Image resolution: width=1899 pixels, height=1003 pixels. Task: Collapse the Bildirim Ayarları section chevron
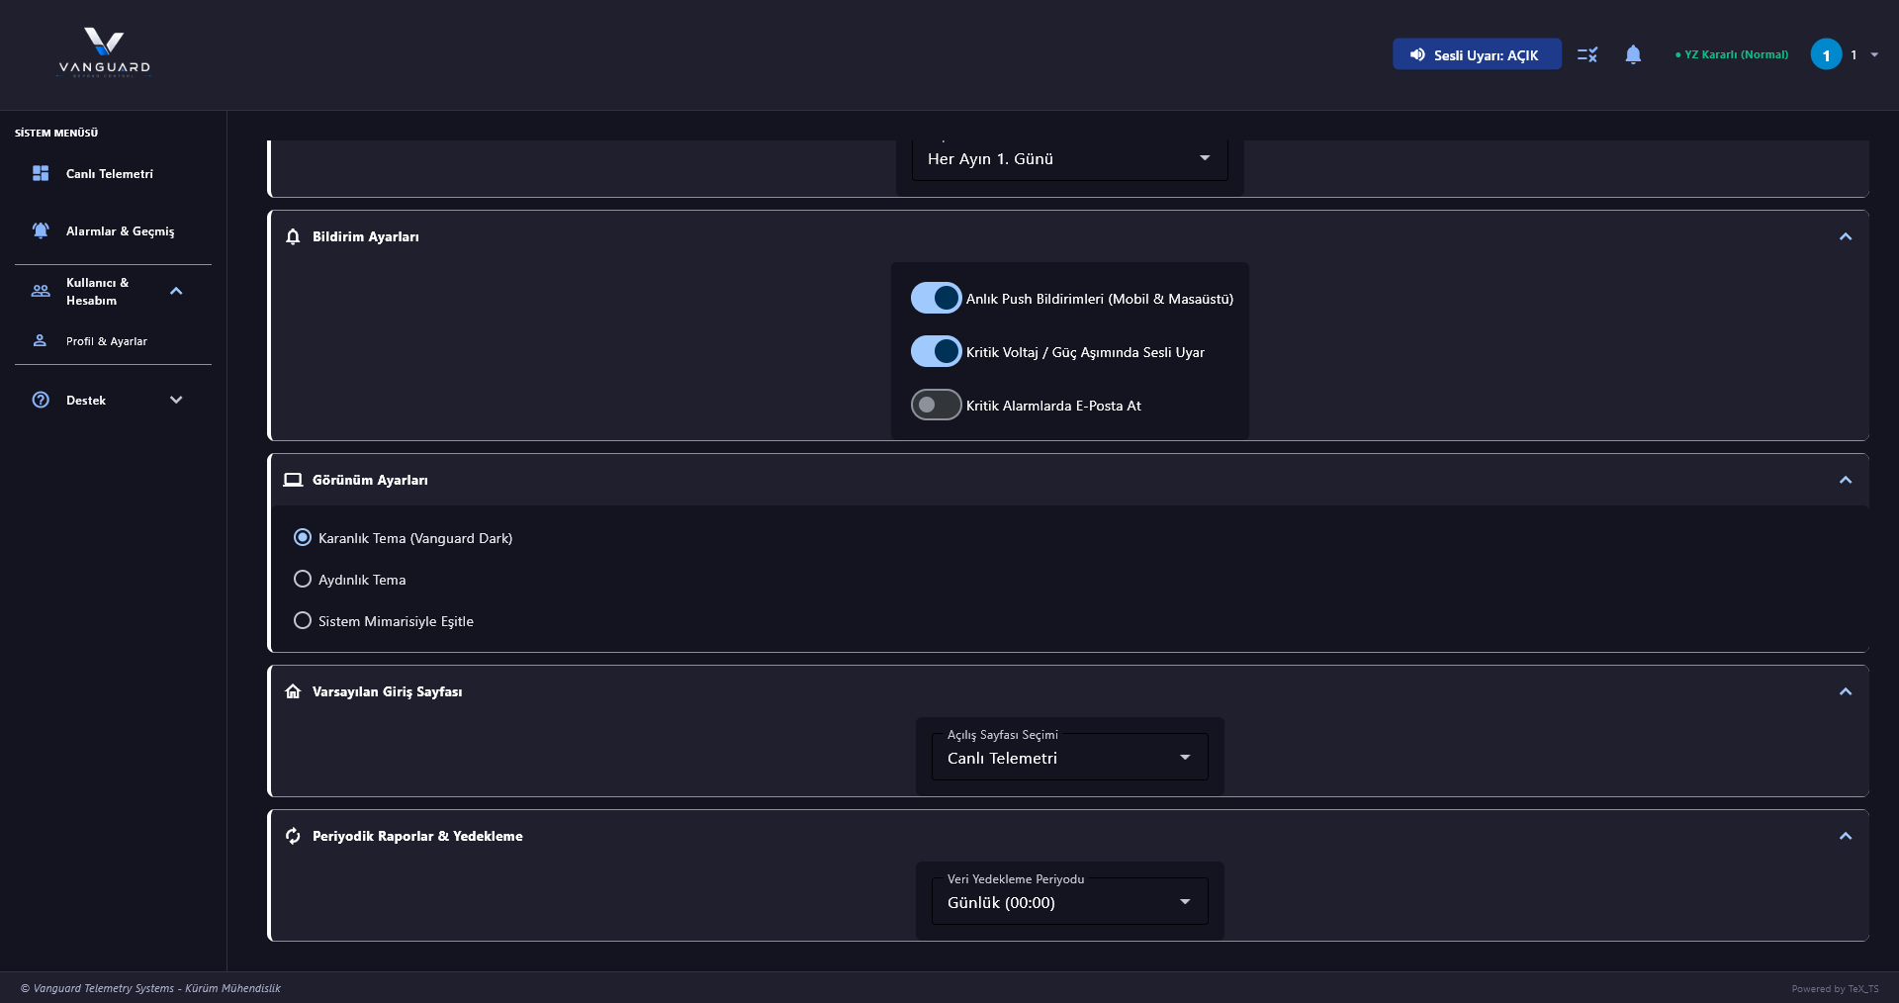click(x=1846, y=236)
